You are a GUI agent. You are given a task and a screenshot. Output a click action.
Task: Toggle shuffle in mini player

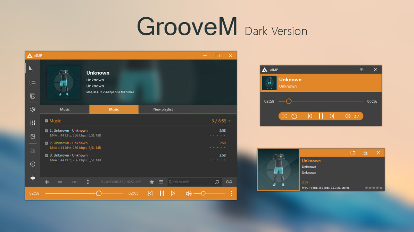[284, 116]
